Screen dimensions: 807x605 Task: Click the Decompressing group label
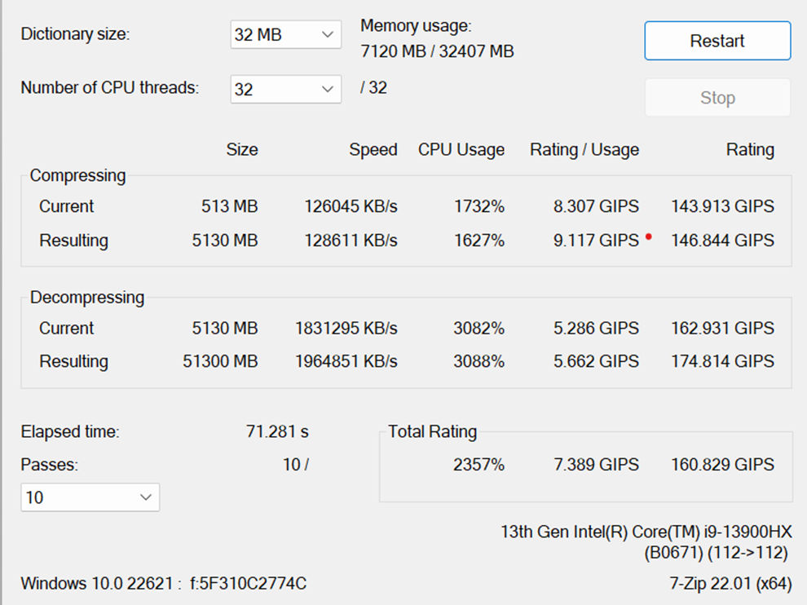click(86, 298)
